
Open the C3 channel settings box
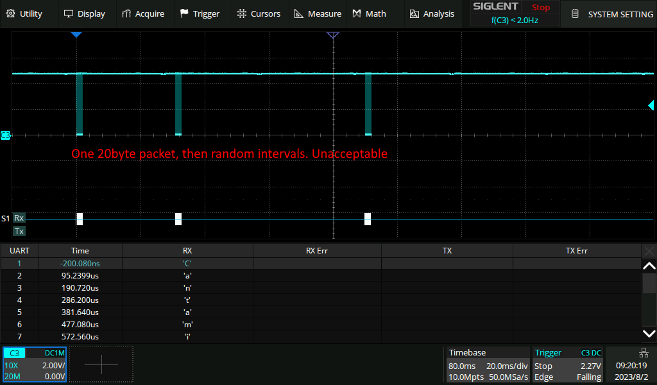click(35, 364)
